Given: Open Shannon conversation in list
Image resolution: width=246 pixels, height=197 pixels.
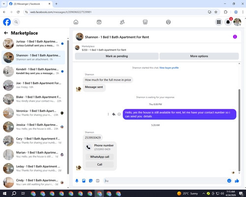Looking at the screenshot, I should point(33,57).
